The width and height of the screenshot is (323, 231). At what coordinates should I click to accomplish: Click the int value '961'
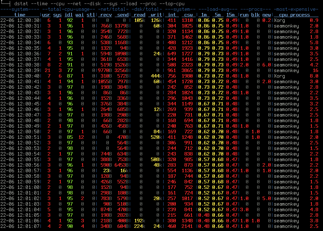[x=172, y=70]
